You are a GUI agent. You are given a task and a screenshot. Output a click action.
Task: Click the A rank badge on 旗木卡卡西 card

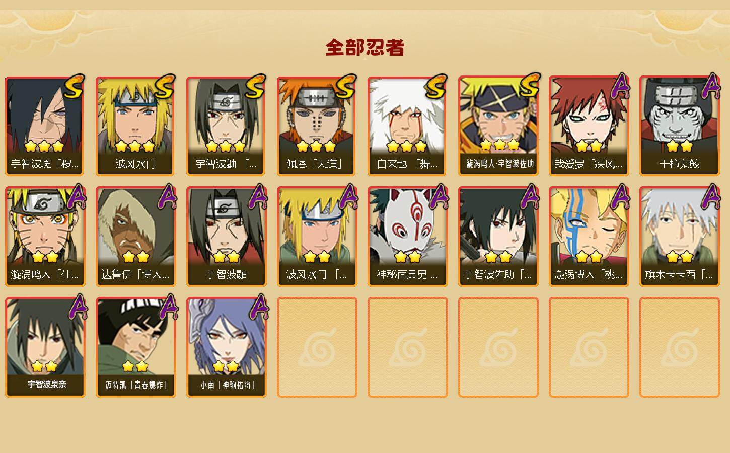711,197
